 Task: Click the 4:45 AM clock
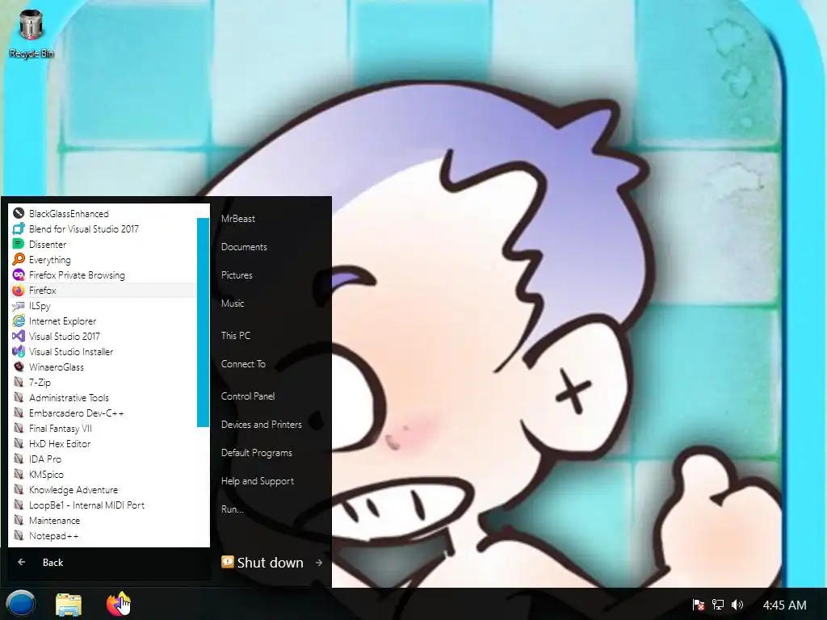click(x=784, y=605)
